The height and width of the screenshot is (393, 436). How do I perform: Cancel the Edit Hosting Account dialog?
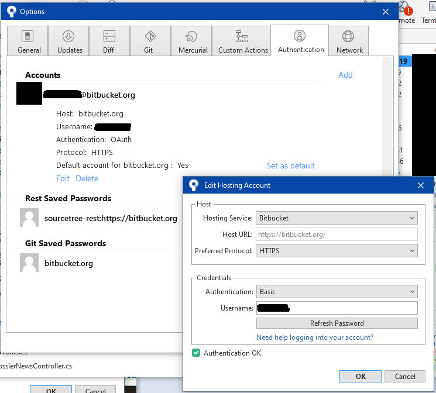click(x=405, y=376)
